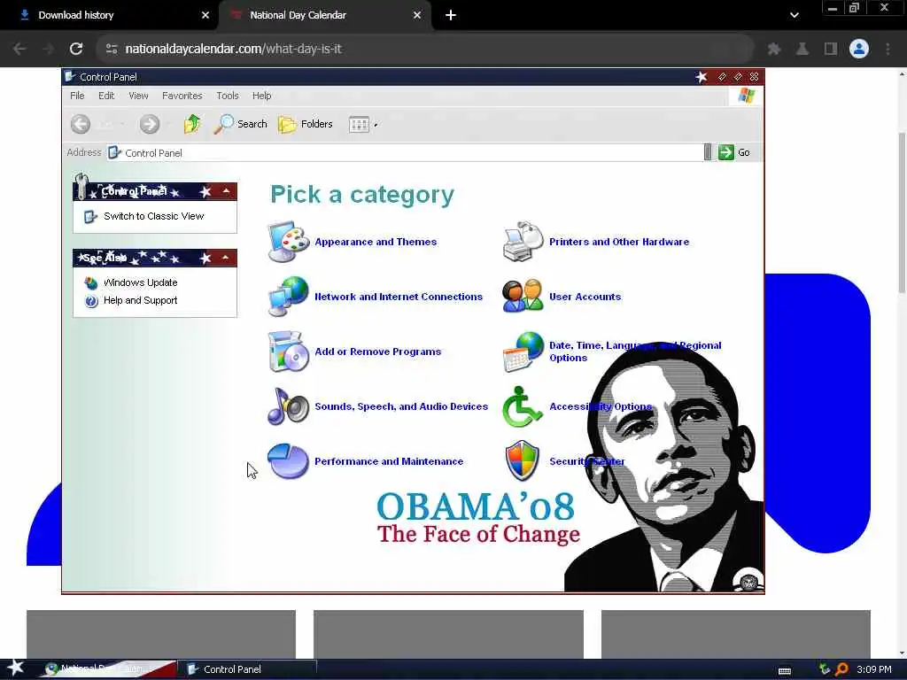
Task: Click the browser labs flask icon
Action: pyautogui.click(x=802, y=49)
